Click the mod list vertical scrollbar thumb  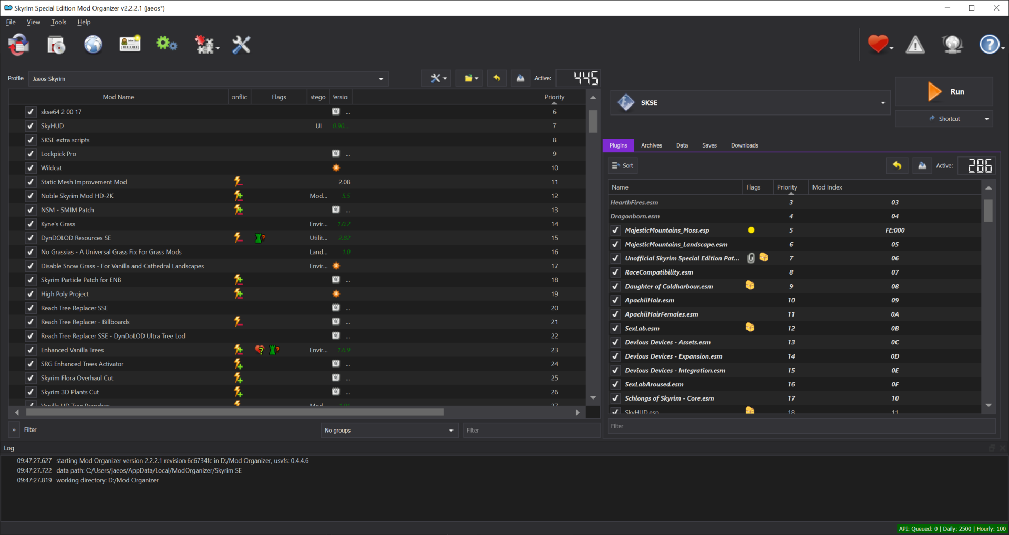(x=593, y=121)
